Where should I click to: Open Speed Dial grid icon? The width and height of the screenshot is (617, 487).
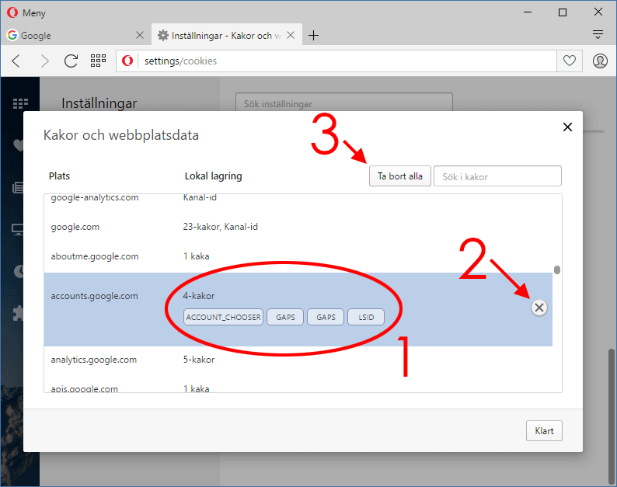point(98,61)
